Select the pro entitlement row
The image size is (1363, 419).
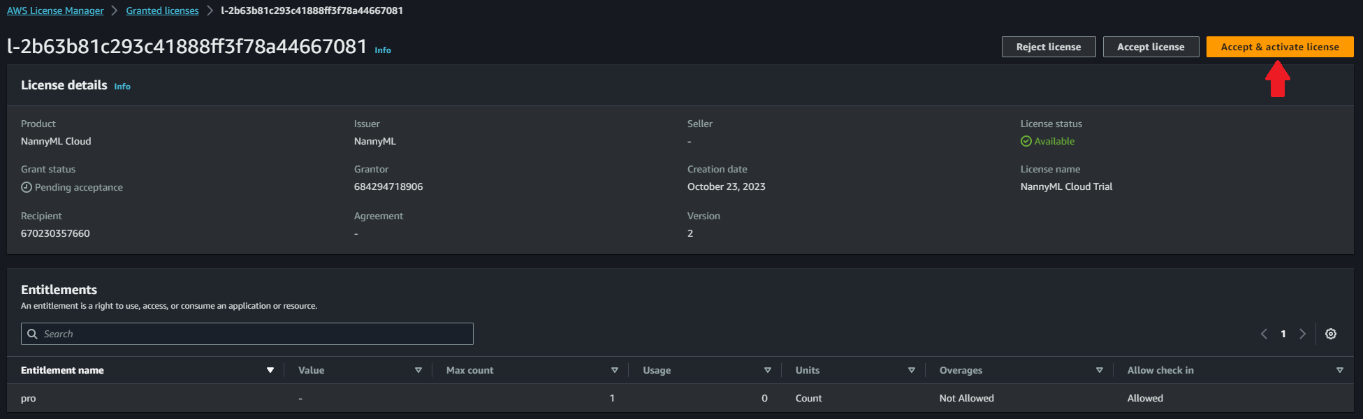[29, 398]
